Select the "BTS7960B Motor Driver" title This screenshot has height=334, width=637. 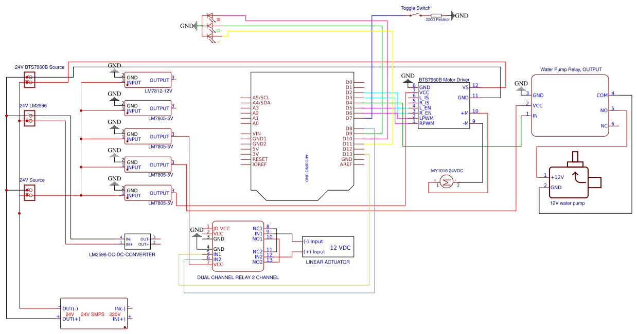click(444, 80)
